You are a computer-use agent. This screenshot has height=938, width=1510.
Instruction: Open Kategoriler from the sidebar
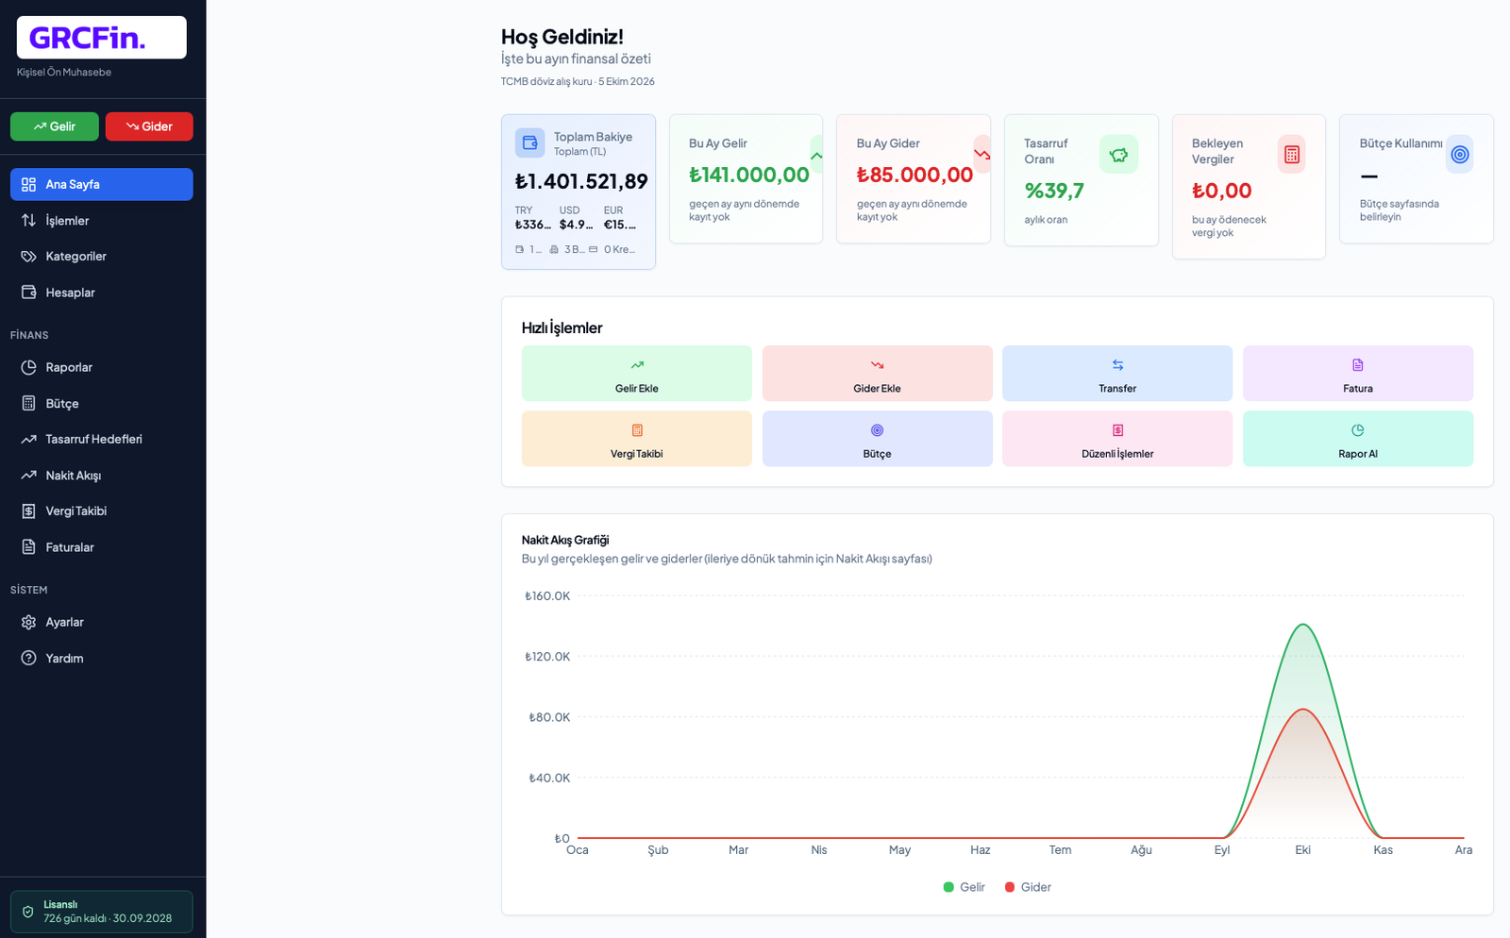[102, 256]
